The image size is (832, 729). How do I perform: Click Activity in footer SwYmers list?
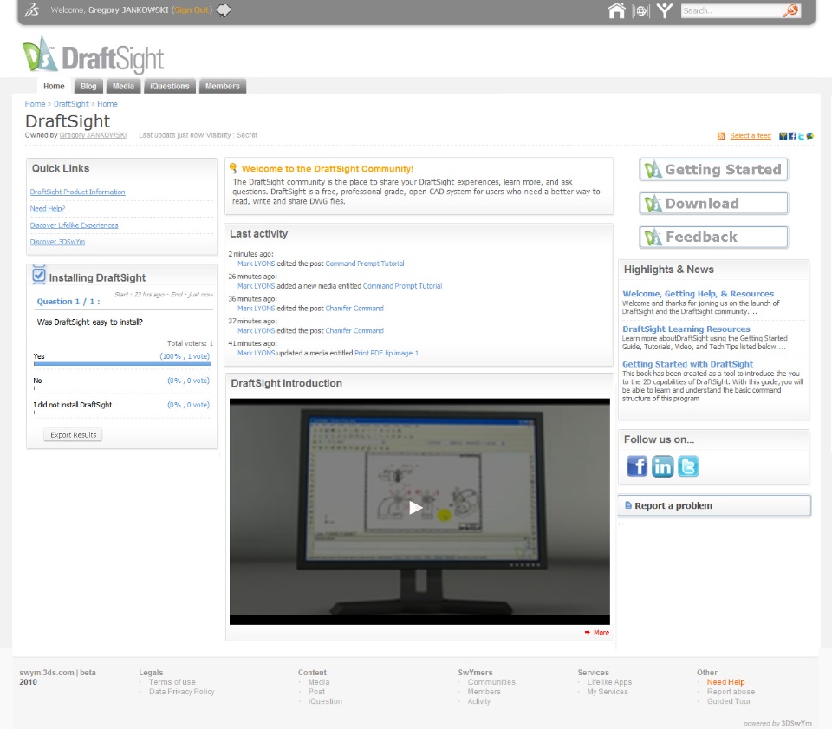[x=478, y=701]
